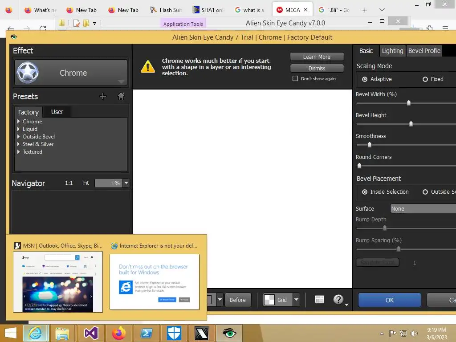Viewport: 456px width, 342px height.
Task: Open the Application Tools ribbon tab
Action: click(x=183, y=24)
